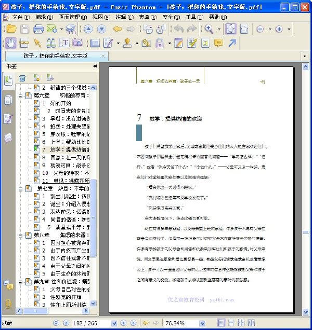Image resolution: width=312 pixels, height=330 pixels.
Task: Open the Pages panel in sidebar
Action: point(8,100)
